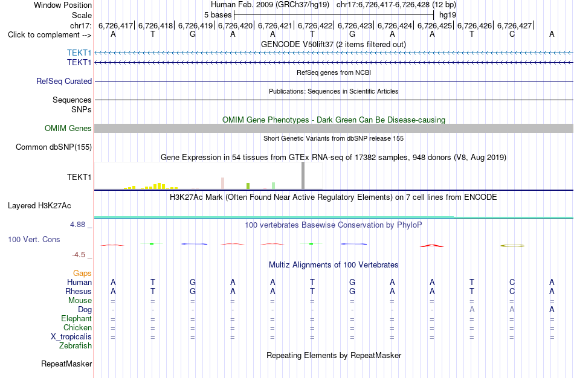Select the Human species label
This screenshot has width=574, height=378.
79,282
